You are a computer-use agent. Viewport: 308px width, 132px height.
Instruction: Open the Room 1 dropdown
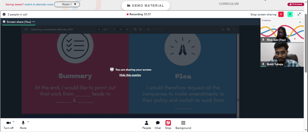pos(67,4)
